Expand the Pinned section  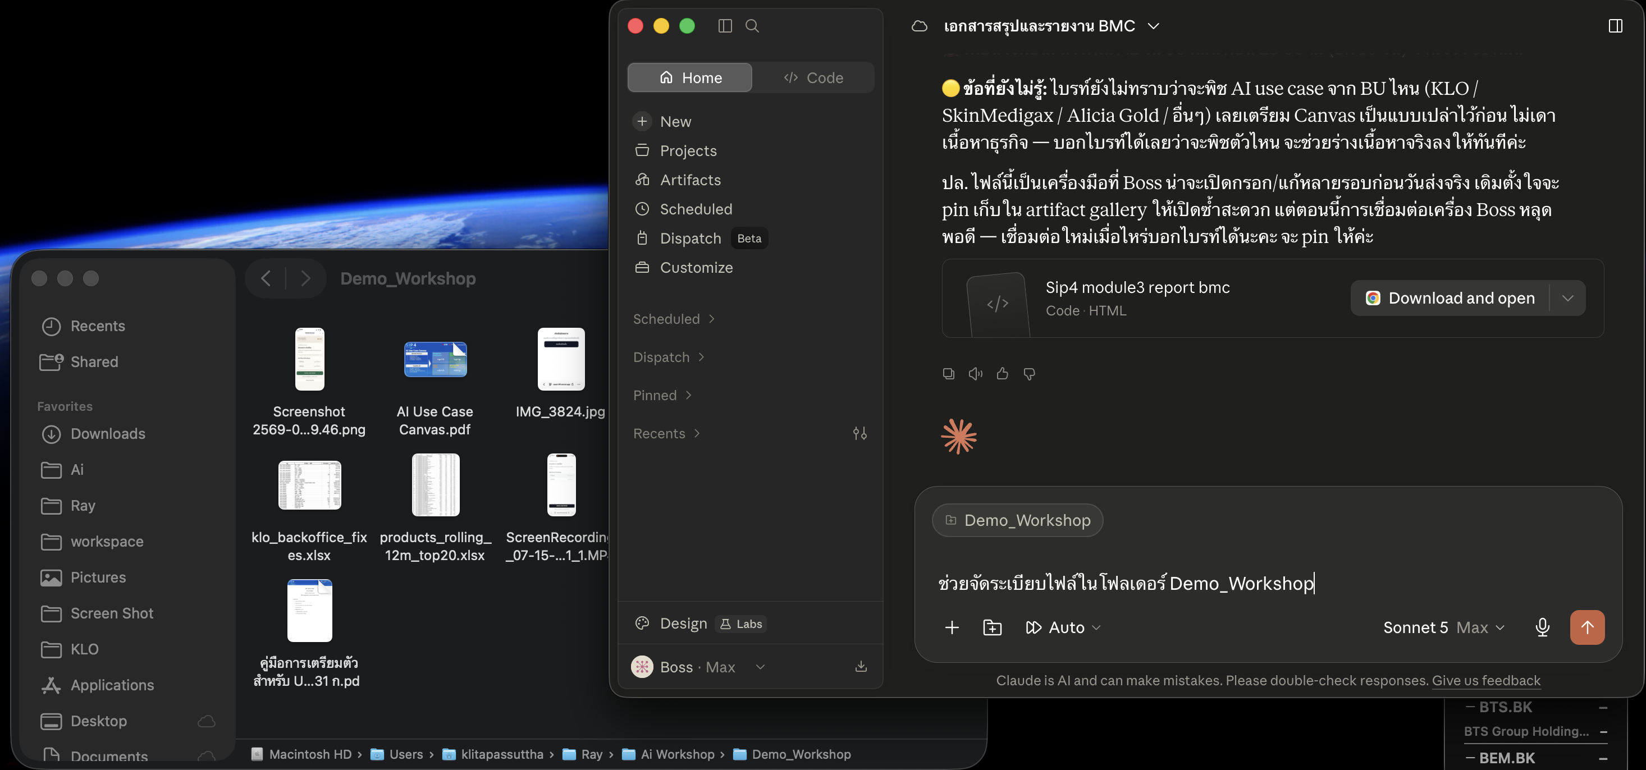(662, 396)
